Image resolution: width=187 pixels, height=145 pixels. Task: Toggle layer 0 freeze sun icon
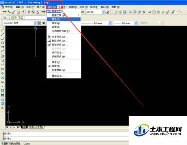pos(12,18)
